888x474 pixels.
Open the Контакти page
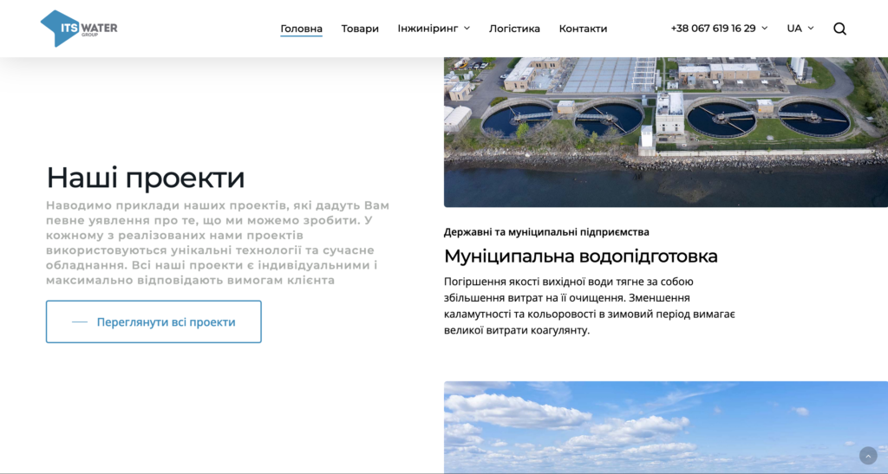583,29
